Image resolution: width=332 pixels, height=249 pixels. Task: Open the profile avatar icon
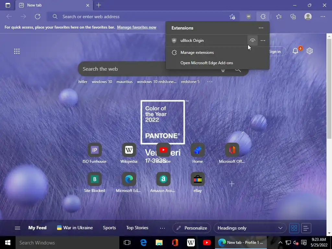(x=308, y=17)
